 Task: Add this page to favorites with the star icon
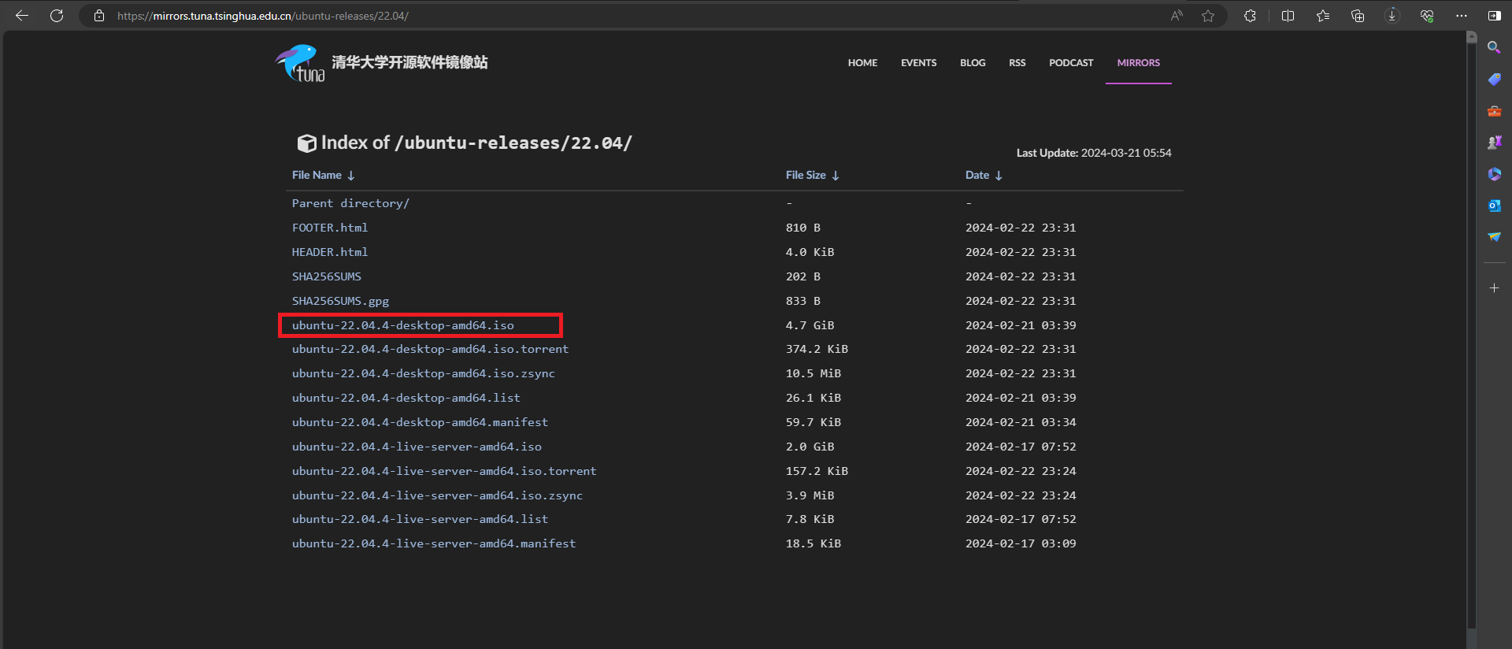(1208, 16)
